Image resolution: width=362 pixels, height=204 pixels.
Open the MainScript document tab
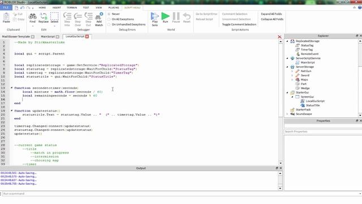(48, 36)
